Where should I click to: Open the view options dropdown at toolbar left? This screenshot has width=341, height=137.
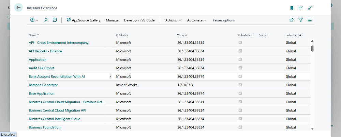pos(34,20)
